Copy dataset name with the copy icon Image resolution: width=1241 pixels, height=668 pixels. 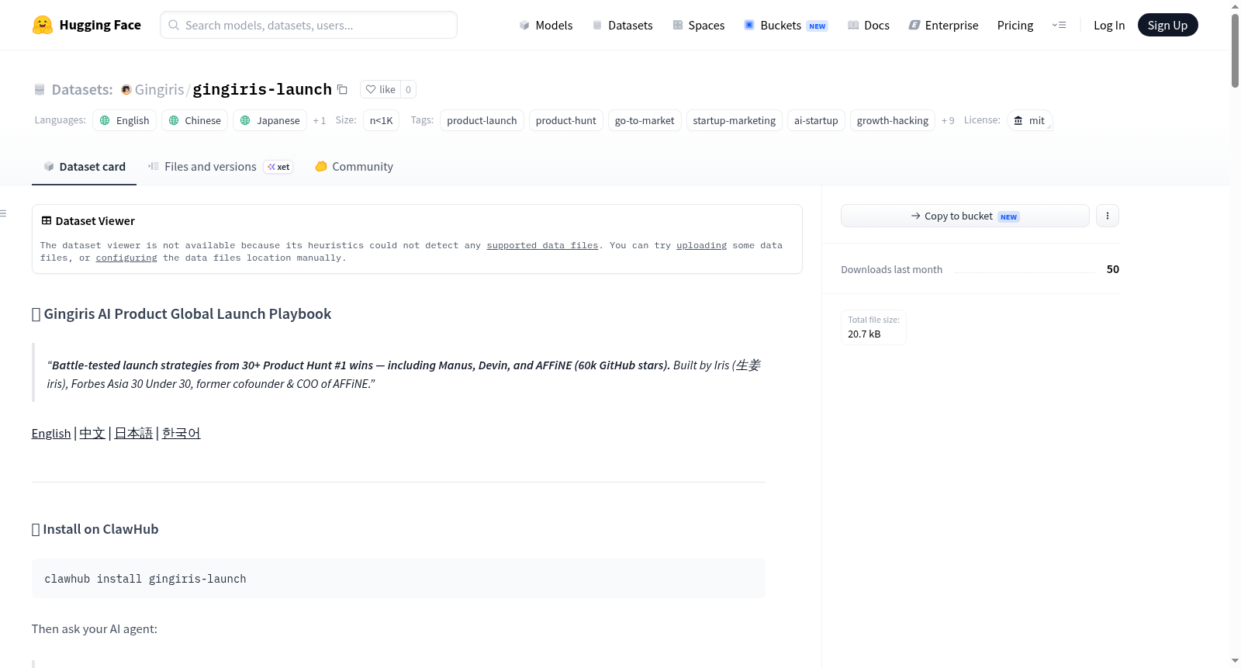(342, 89)
